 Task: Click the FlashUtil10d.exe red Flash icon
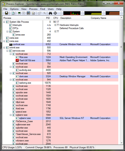click(x=17, y=60)
